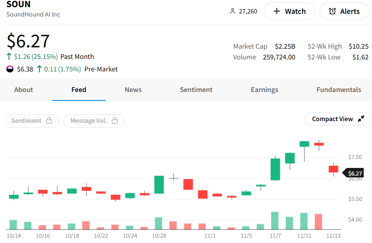Viewport: 372px width, 243px height.
Task: Click the + Watch button
Action: click(x=289, y=11)
